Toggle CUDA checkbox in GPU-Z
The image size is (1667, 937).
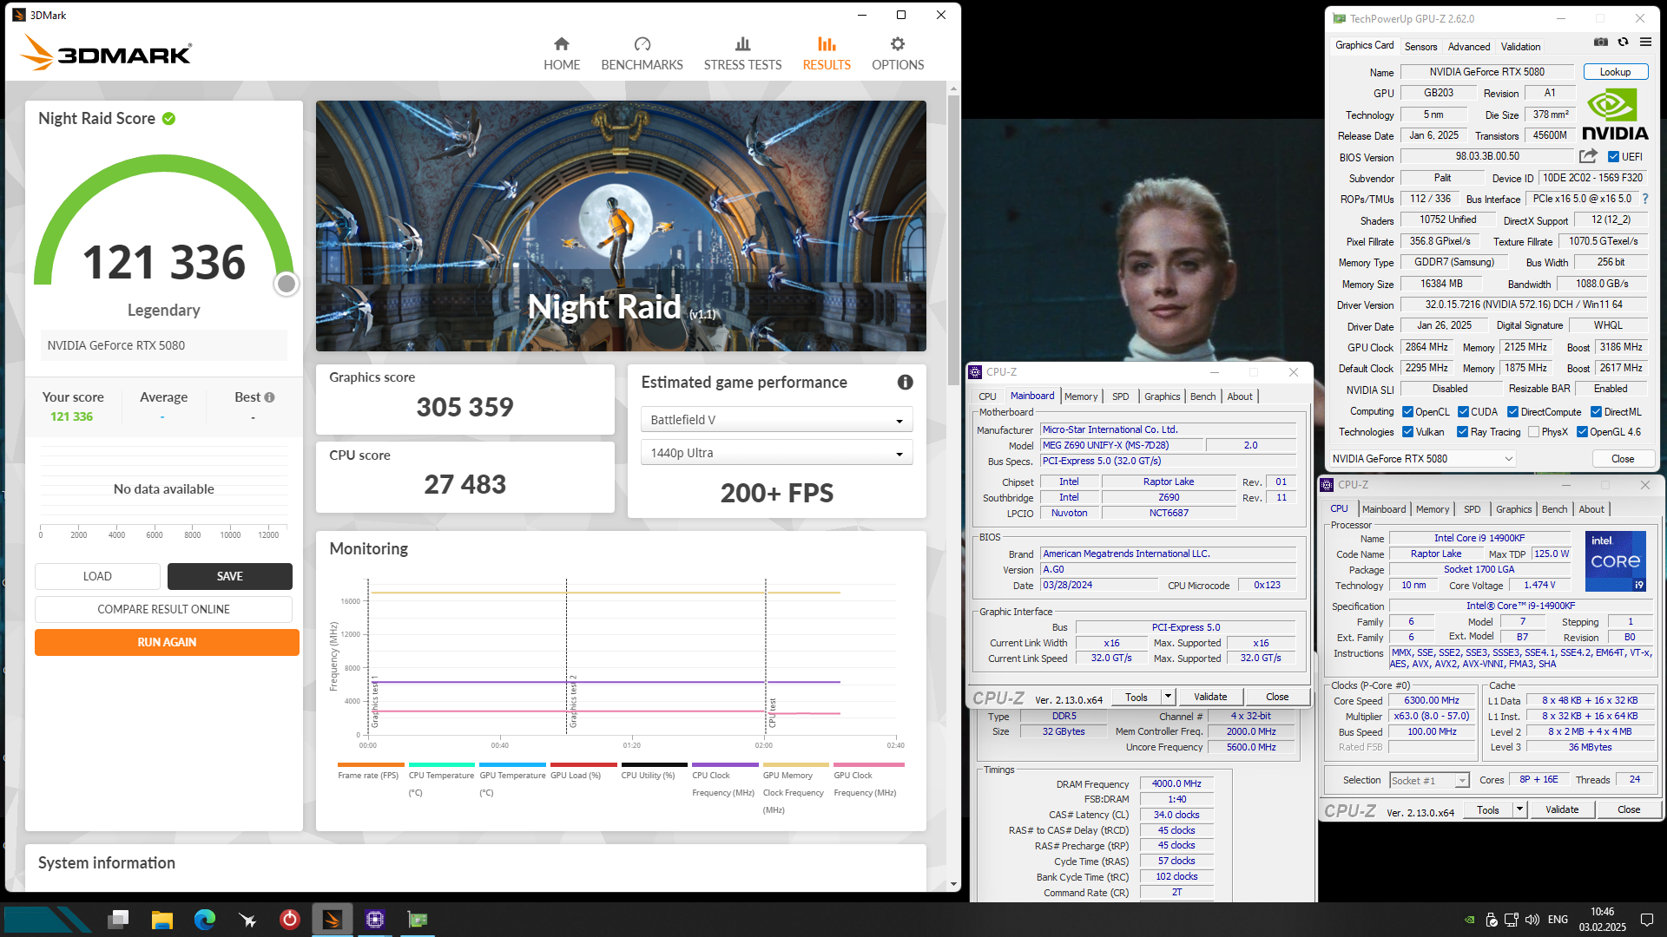1463,412
